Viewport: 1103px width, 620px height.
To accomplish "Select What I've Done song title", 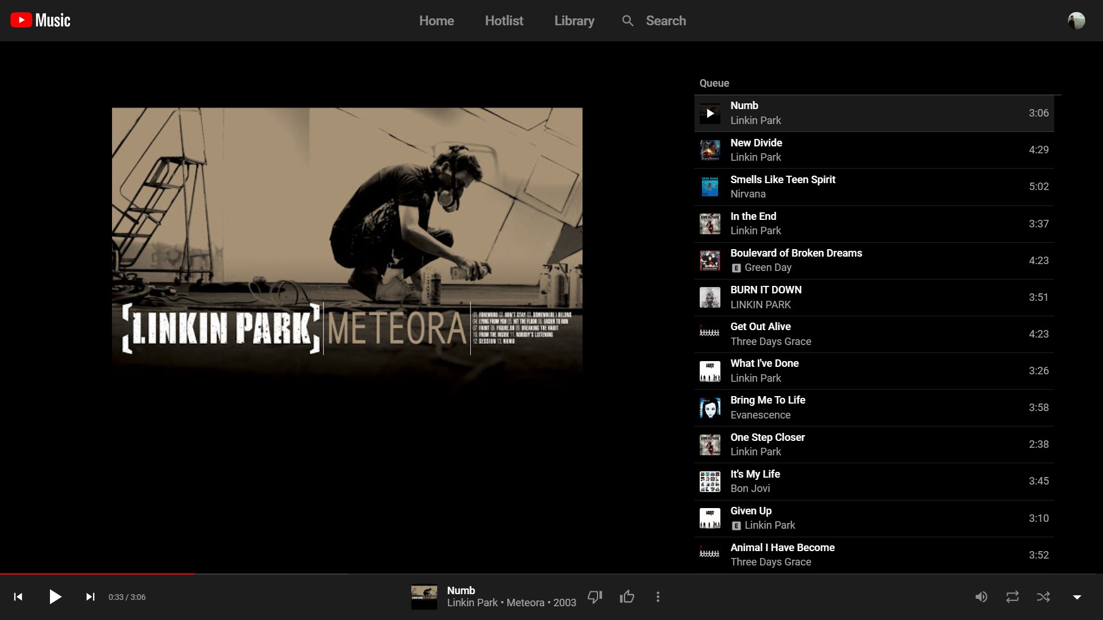I will 765,363.
